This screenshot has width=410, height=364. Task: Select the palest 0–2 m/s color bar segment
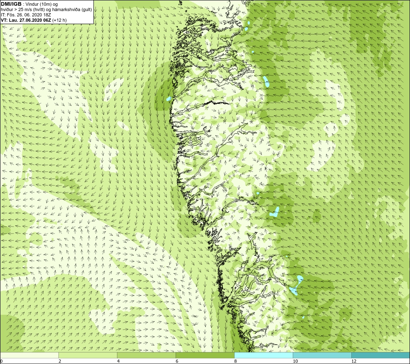point(29,355)
